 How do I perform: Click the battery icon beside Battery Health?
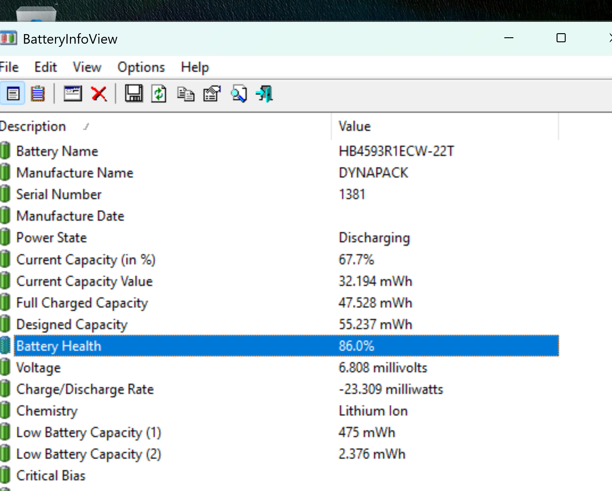pos(5,346)
